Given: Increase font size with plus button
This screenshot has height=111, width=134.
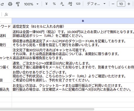Looking at the screenshot, I should coord(129,4).
